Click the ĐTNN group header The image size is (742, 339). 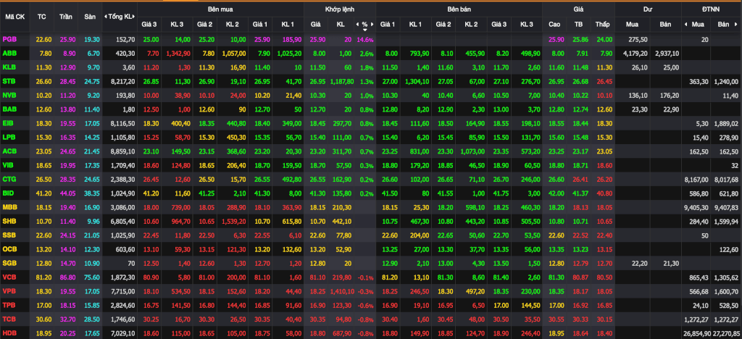[x=712, y=9]
